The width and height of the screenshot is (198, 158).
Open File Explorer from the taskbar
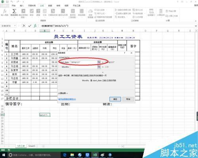tap(72, 155)
